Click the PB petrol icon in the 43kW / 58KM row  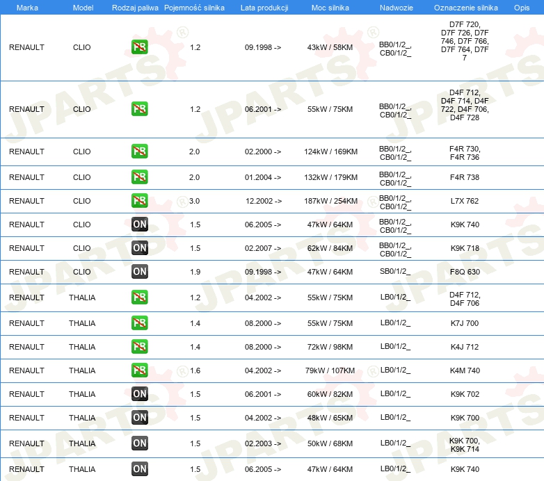[x=139, y=47]
